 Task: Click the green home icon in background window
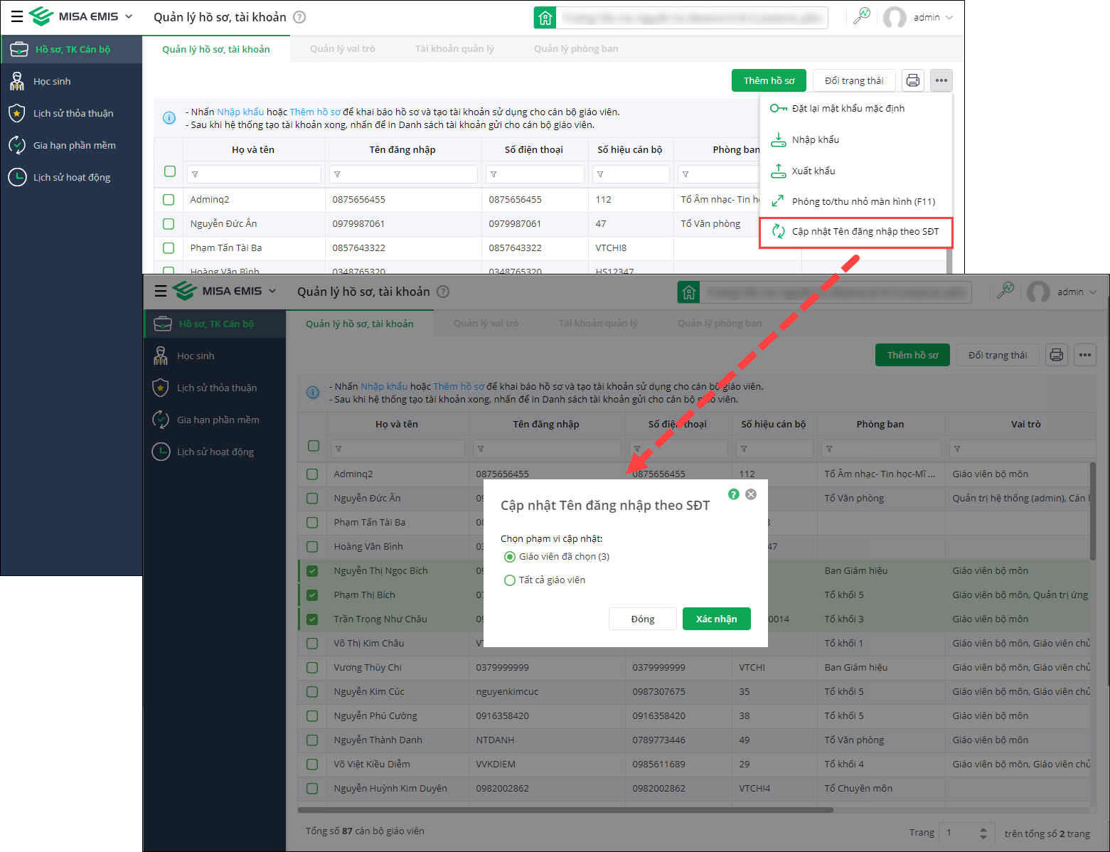tap(545, 18)
